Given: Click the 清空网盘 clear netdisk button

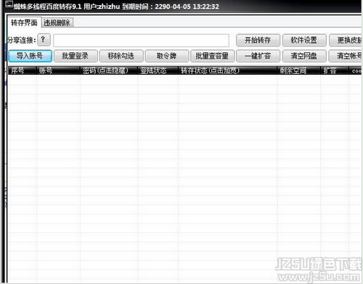Looking at the screenshot, I should (x=304, y=56).
